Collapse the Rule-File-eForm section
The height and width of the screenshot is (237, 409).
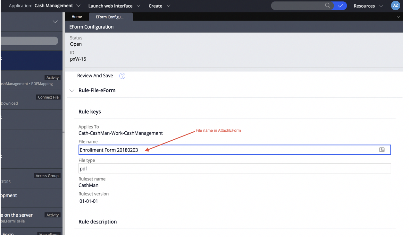(x=72, y=91)
